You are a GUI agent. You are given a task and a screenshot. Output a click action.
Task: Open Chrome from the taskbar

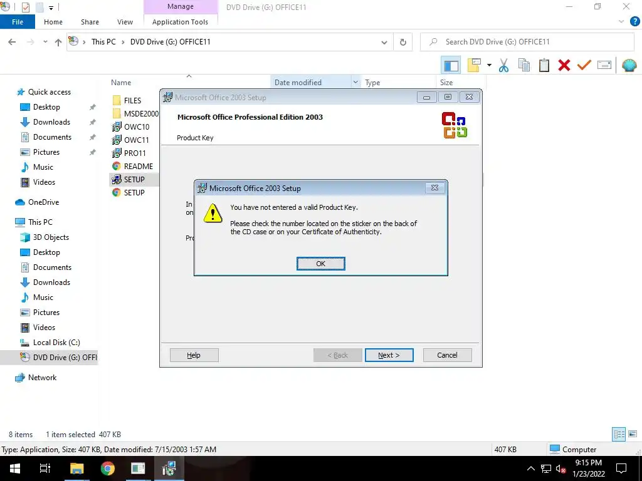[108, 468]
